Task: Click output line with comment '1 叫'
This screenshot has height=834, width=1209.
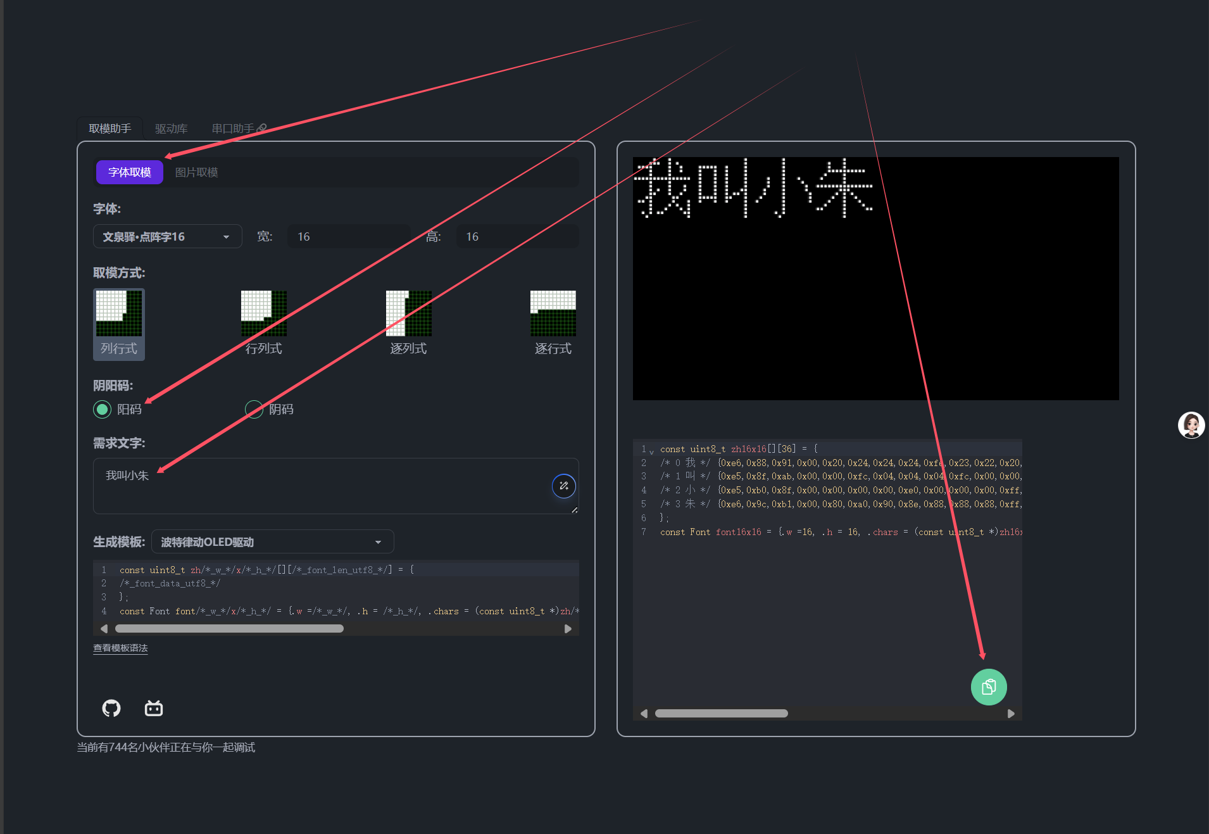Action: 841,476
